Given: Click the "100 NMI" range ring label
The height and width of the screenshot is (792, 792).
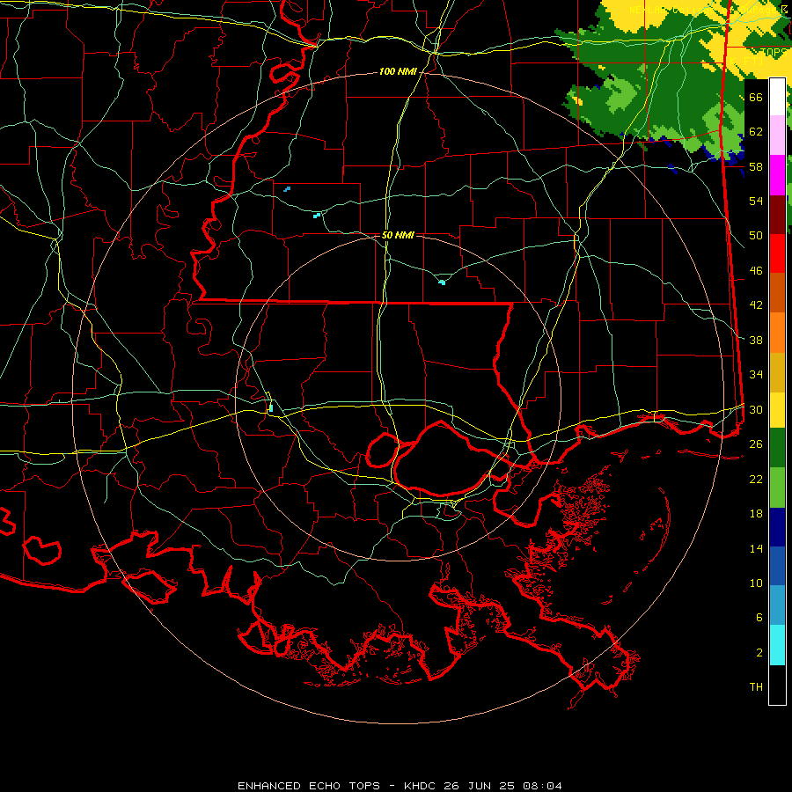Looking at the screenshot, I should click(398, 72).
